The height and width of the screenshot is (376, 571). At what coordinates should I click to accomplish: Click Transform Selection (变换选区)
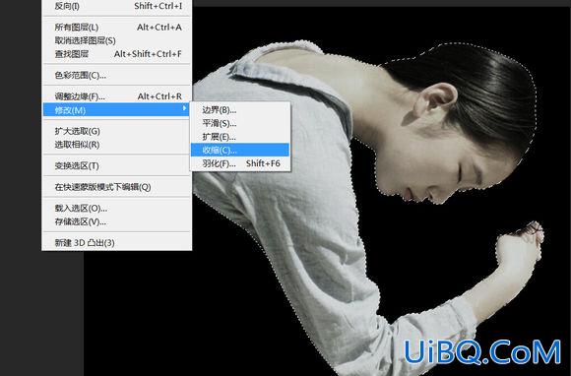(x=117, y=166)
